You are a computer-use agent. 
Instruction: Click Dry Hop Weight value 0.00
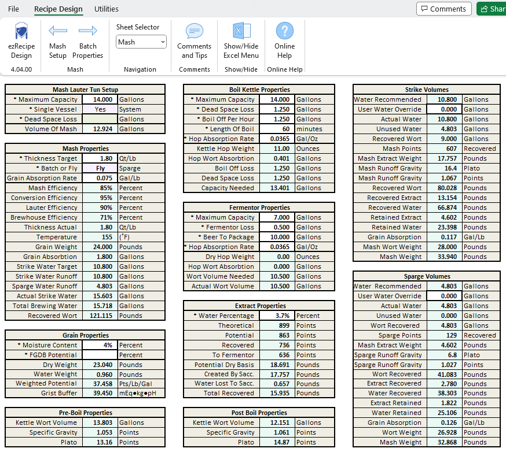tap(277, 257)
